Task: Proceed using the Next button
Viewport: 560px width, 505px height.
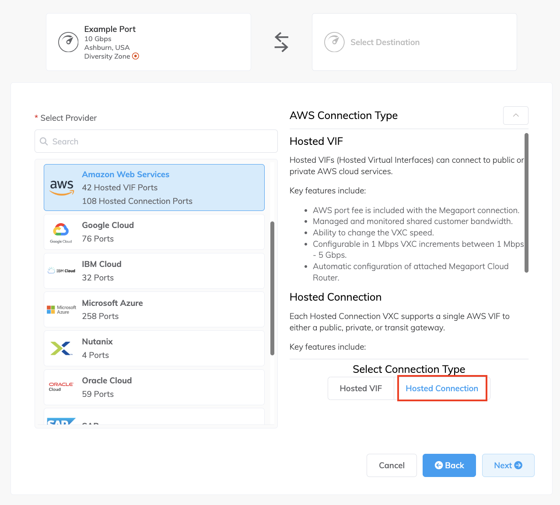Action: pos(508,465)
